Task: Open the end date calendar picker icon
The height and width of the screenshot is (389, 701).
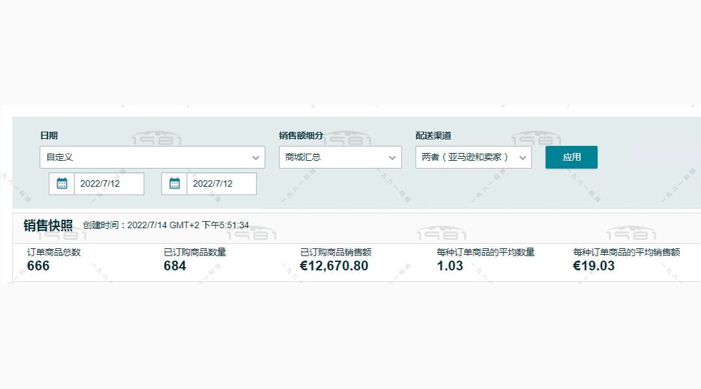Action: point(175,183)
